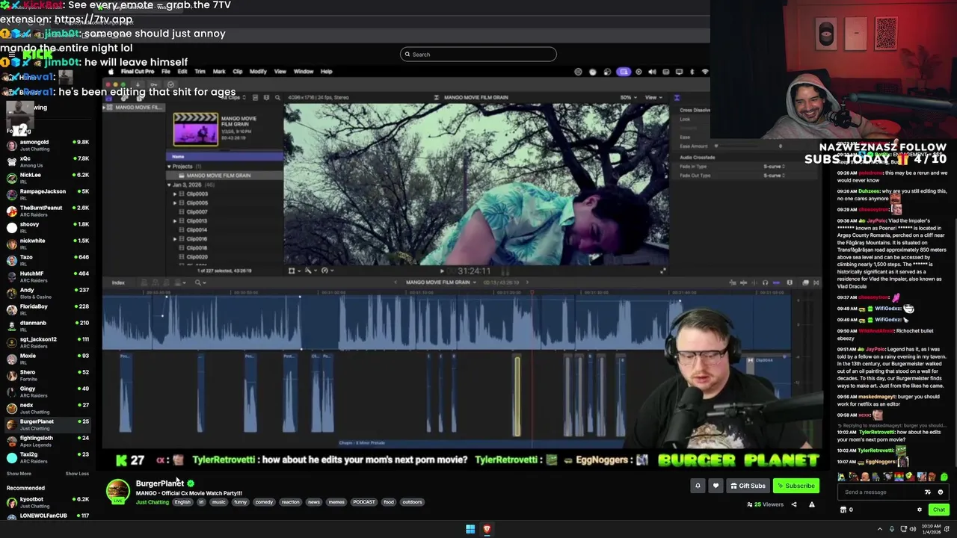957x538 pixels.
Task: Open fightingsloth Apex Legends channel in sidebar
Action: [x=48, y=441]
